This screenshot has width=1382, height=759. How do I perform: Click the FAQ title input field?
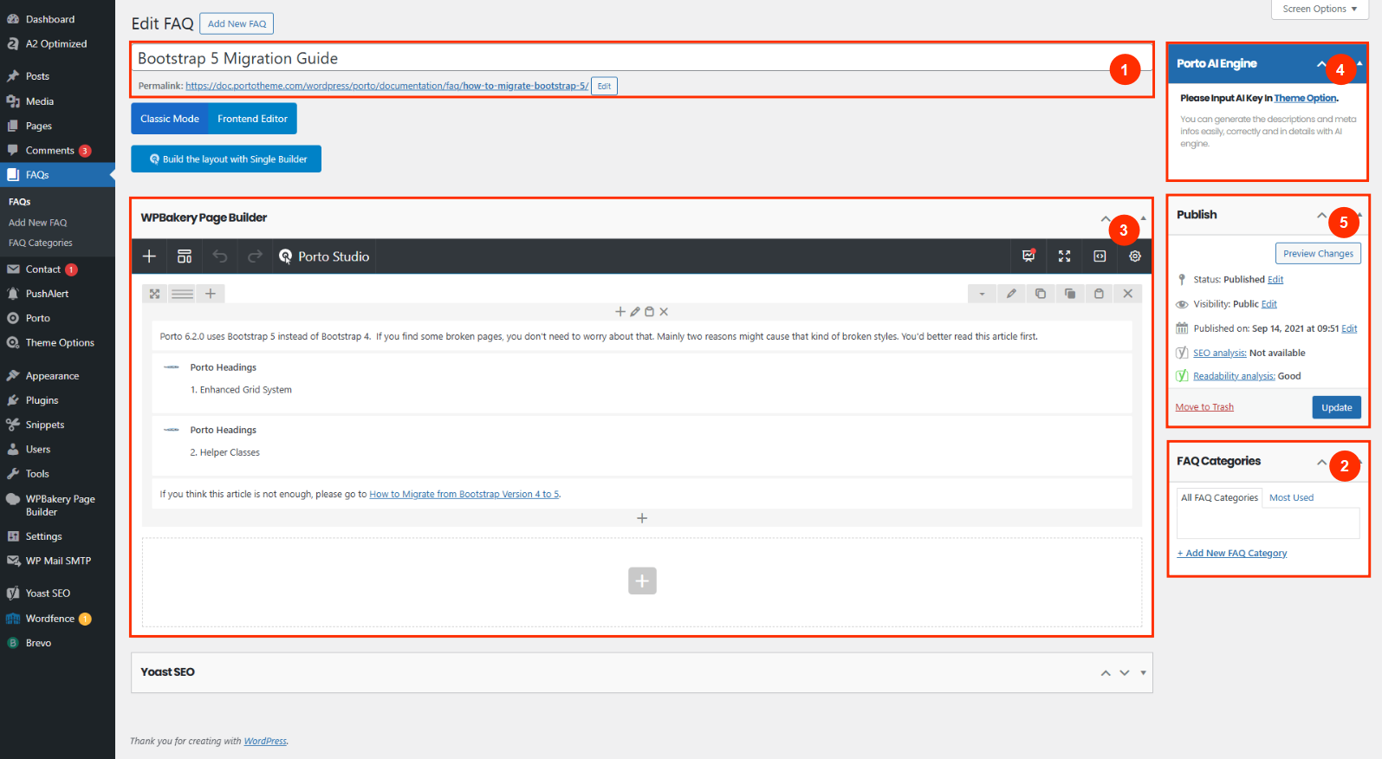tap(642, 58)
